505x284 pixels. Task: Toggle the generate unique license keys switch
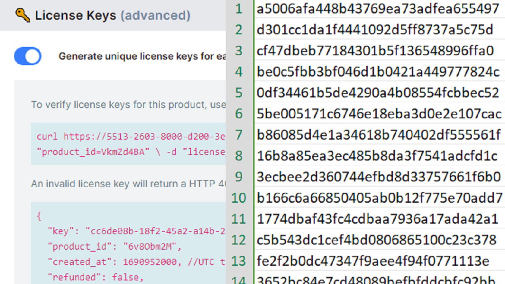coord(28,56)
